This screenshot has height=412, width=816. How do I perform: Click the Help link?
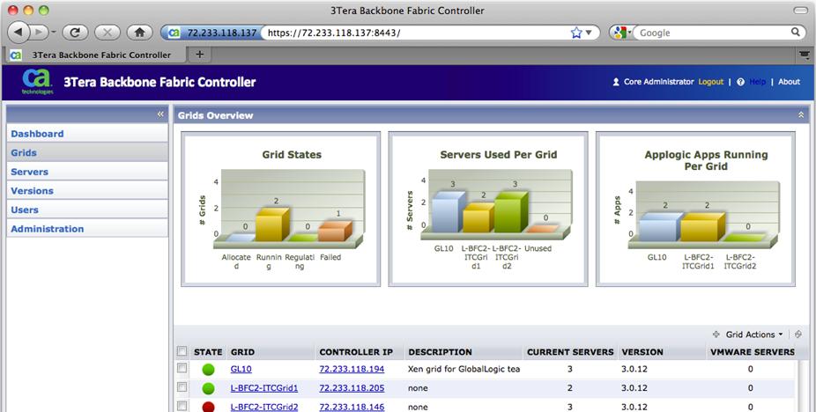pos(757,82)
